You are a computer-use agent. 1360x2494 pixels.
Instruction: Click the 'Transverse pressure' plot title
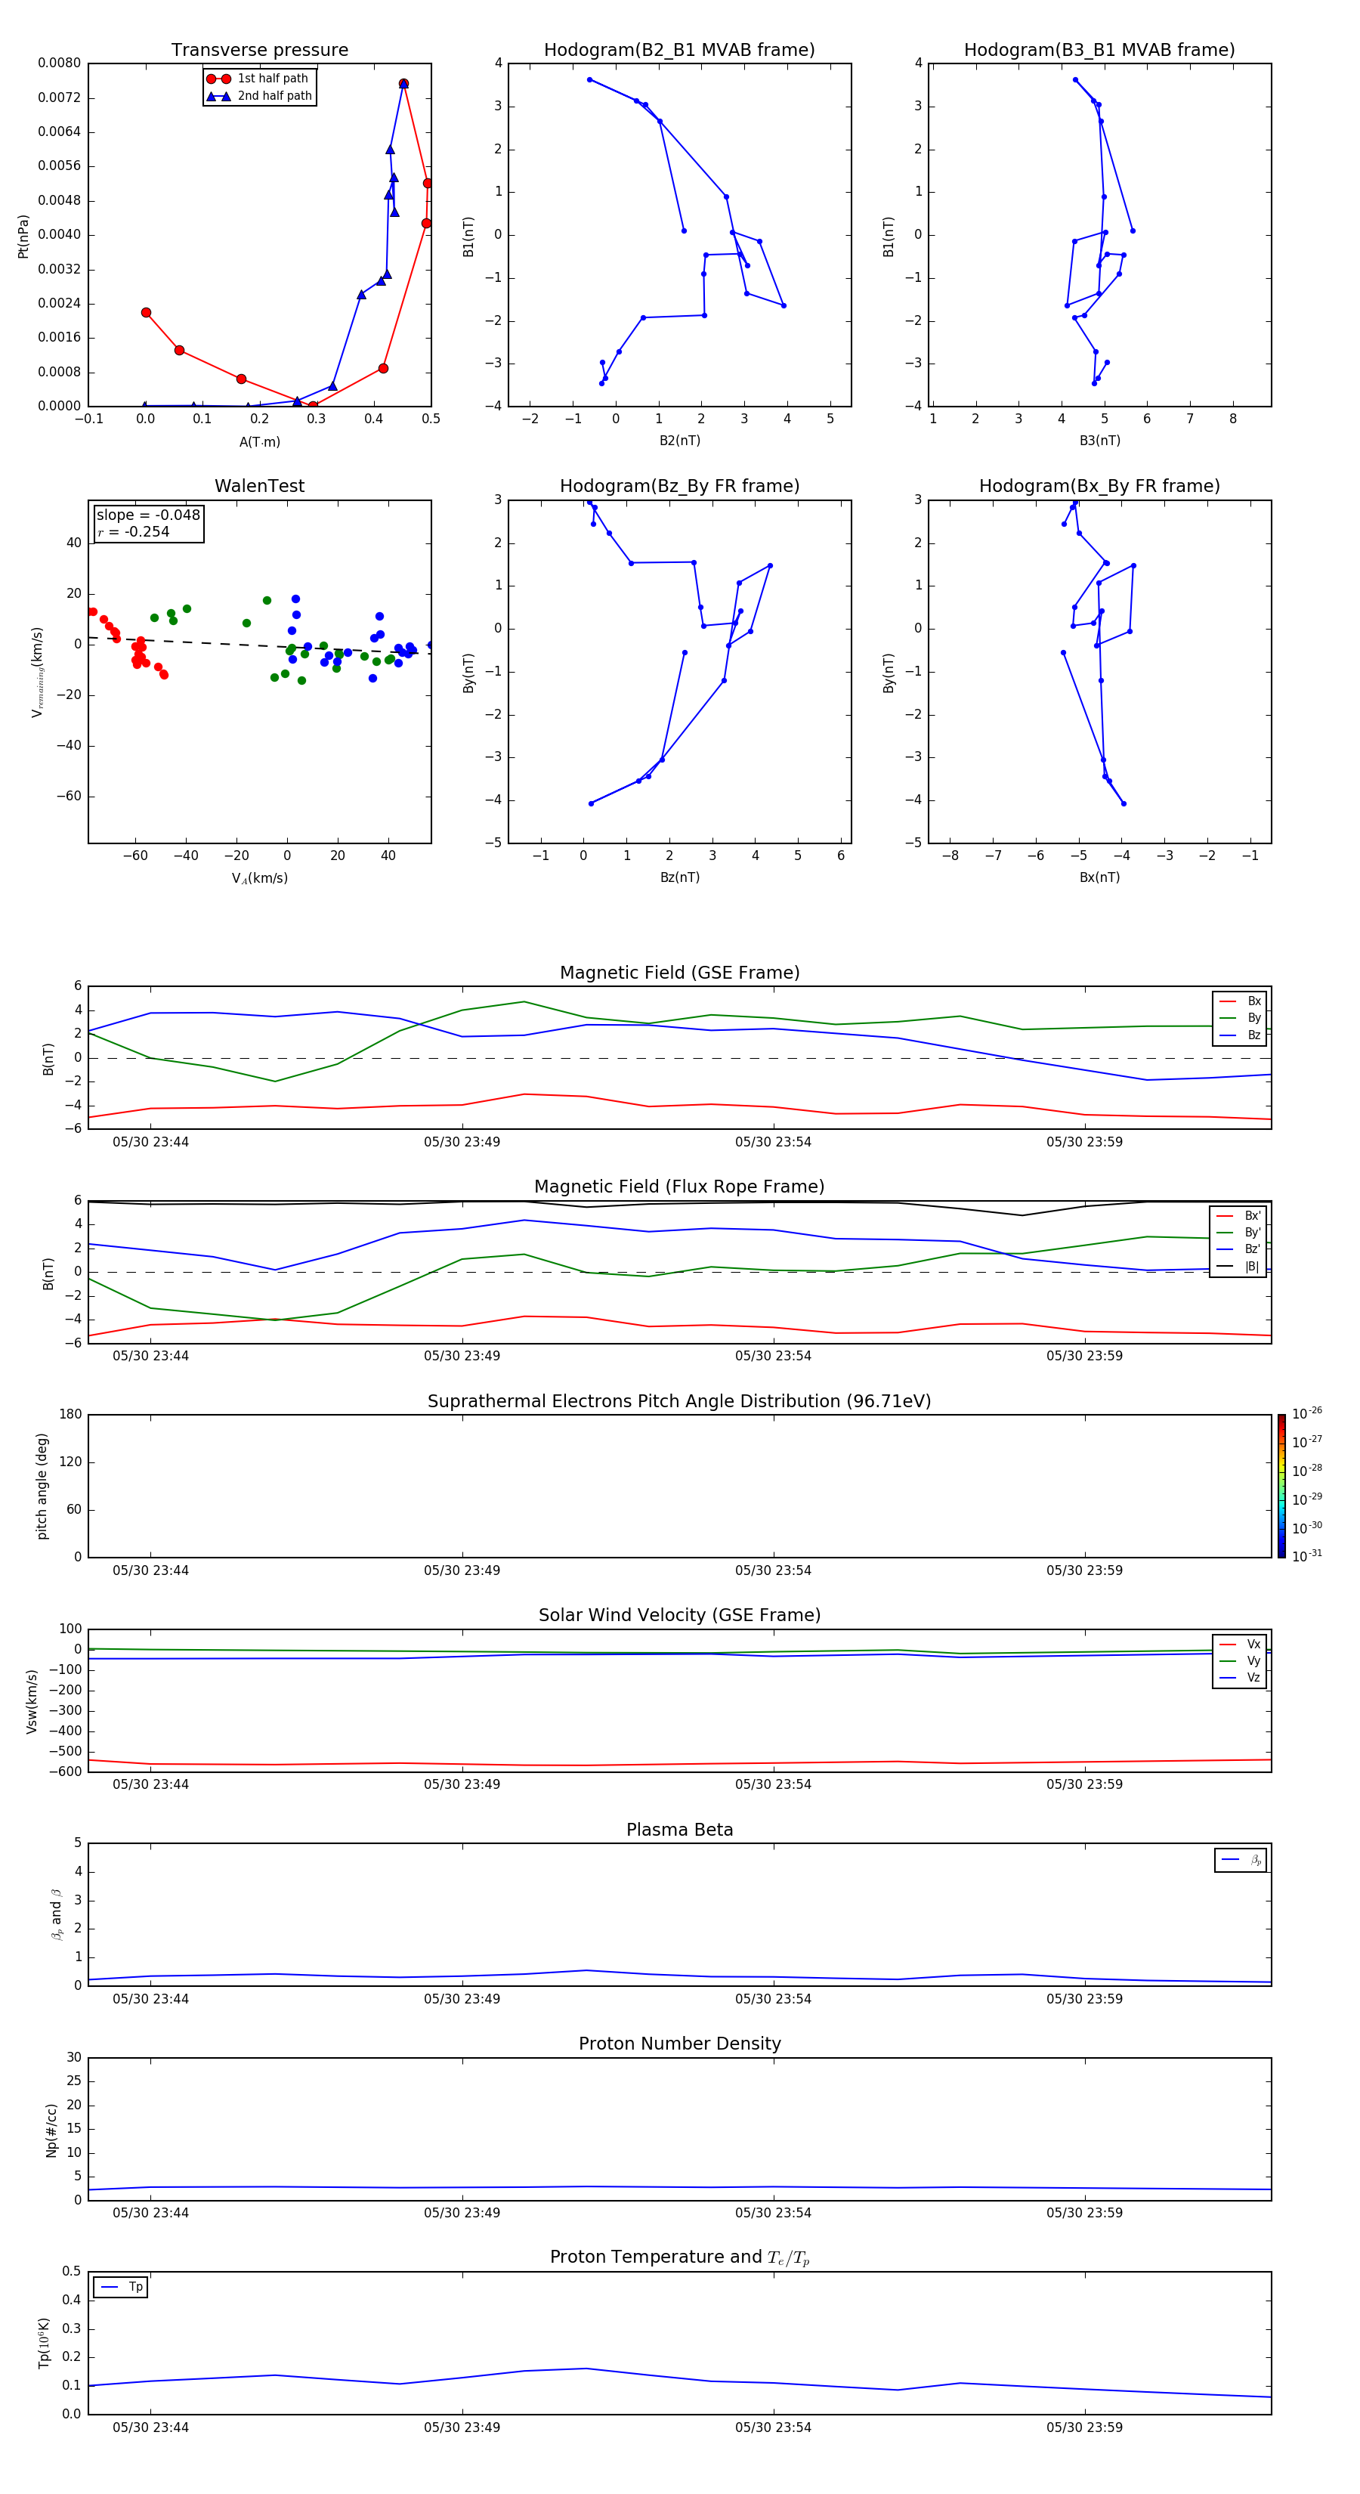pyautogui.click(x=259, y=51)
